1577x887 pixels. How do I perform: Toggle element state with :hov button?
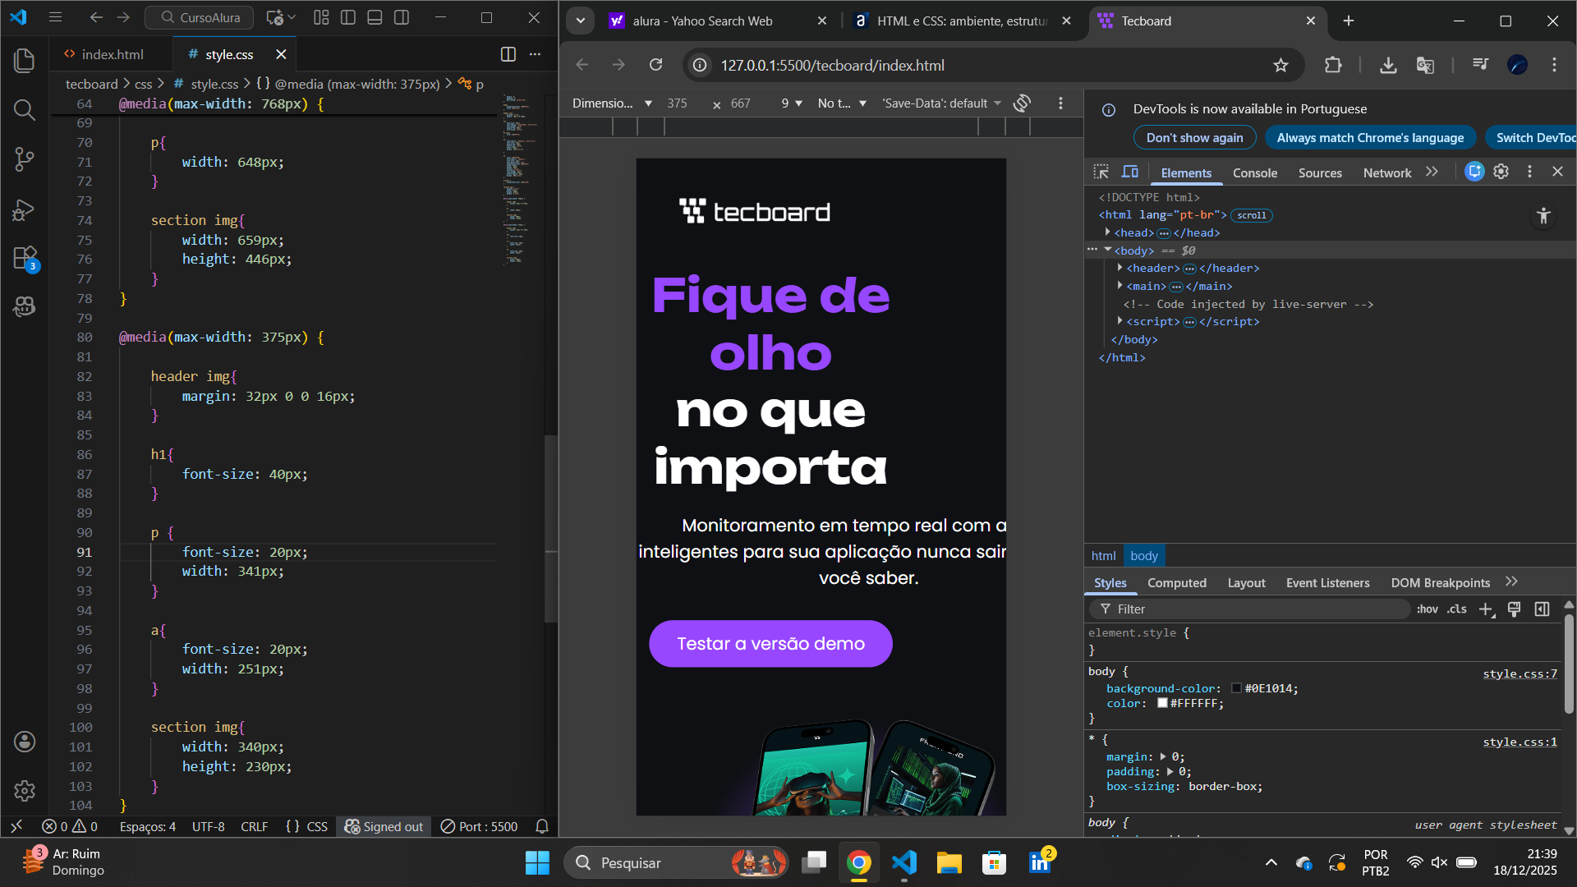[x=1427, y=609]
